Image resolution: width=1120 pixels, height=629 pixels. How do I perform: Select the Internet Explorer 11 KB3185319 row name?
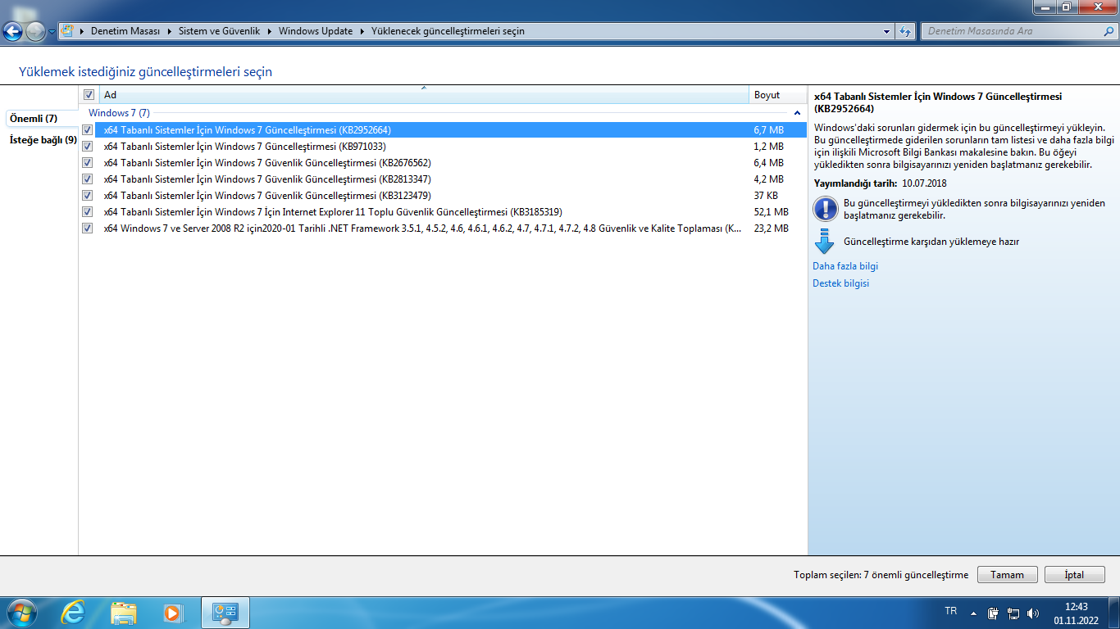tap(333, 211)
